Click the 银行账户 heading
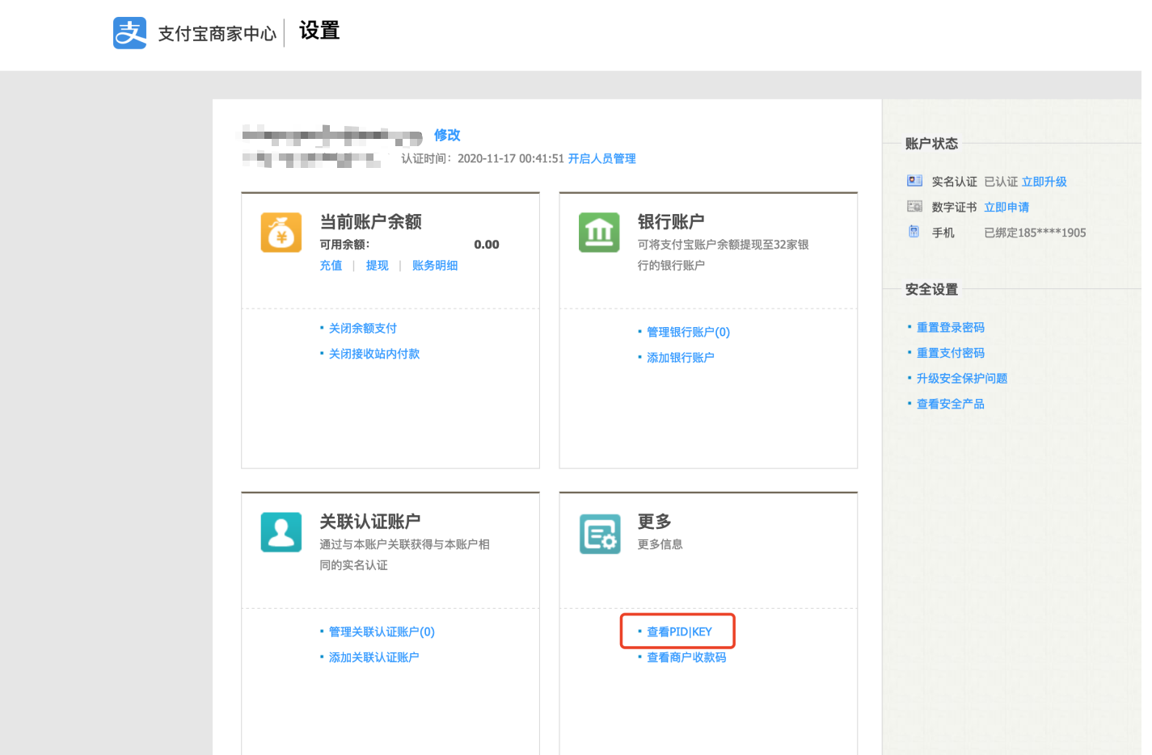1152x755 pixels. (671, 221)
